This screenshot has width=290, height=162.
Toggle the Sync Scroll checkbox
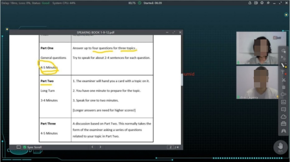point(25,147)
